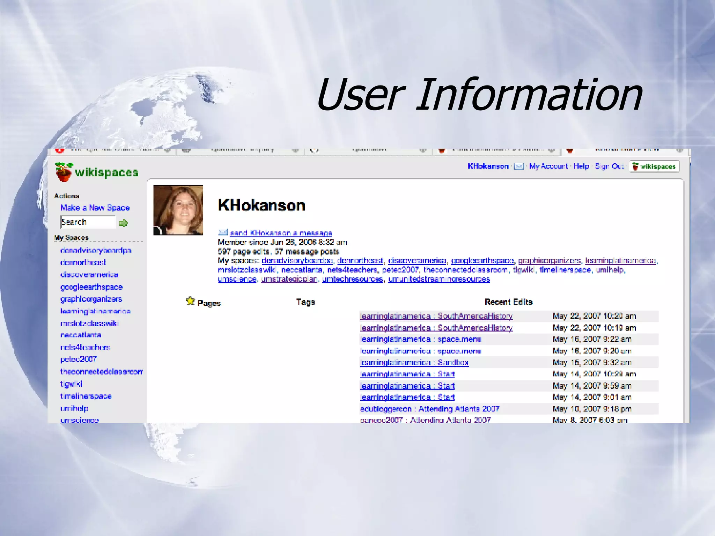The height and width of the screenshot is (536, 715).
Task: Open petec2007 in sidebar
Action: coord(79,359)
